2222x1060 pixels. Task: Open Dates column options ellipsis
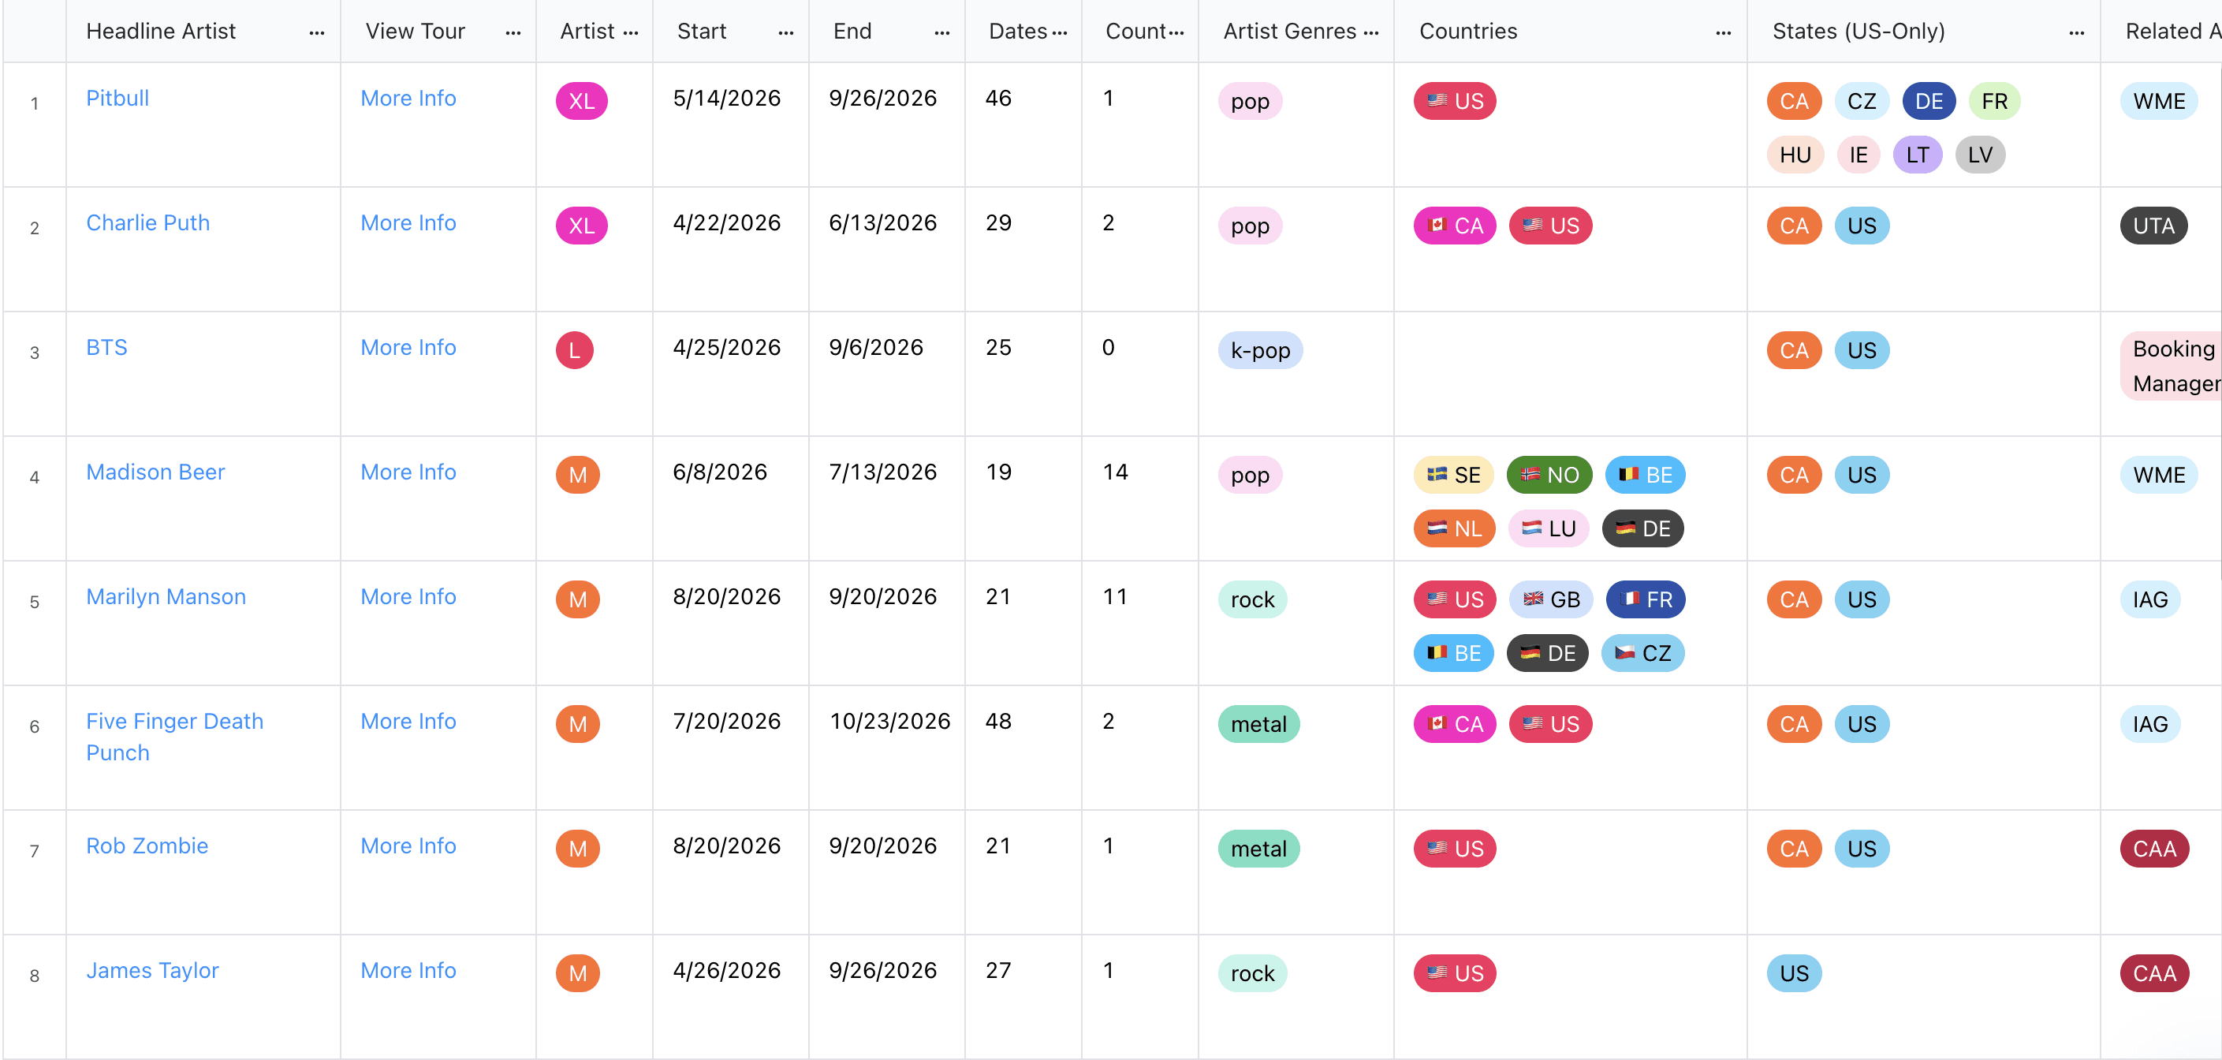(1059, 33)
